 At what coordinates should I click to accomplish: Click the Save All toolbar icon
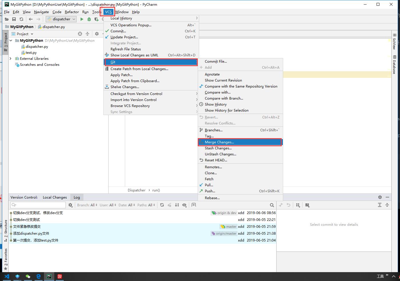14,19
